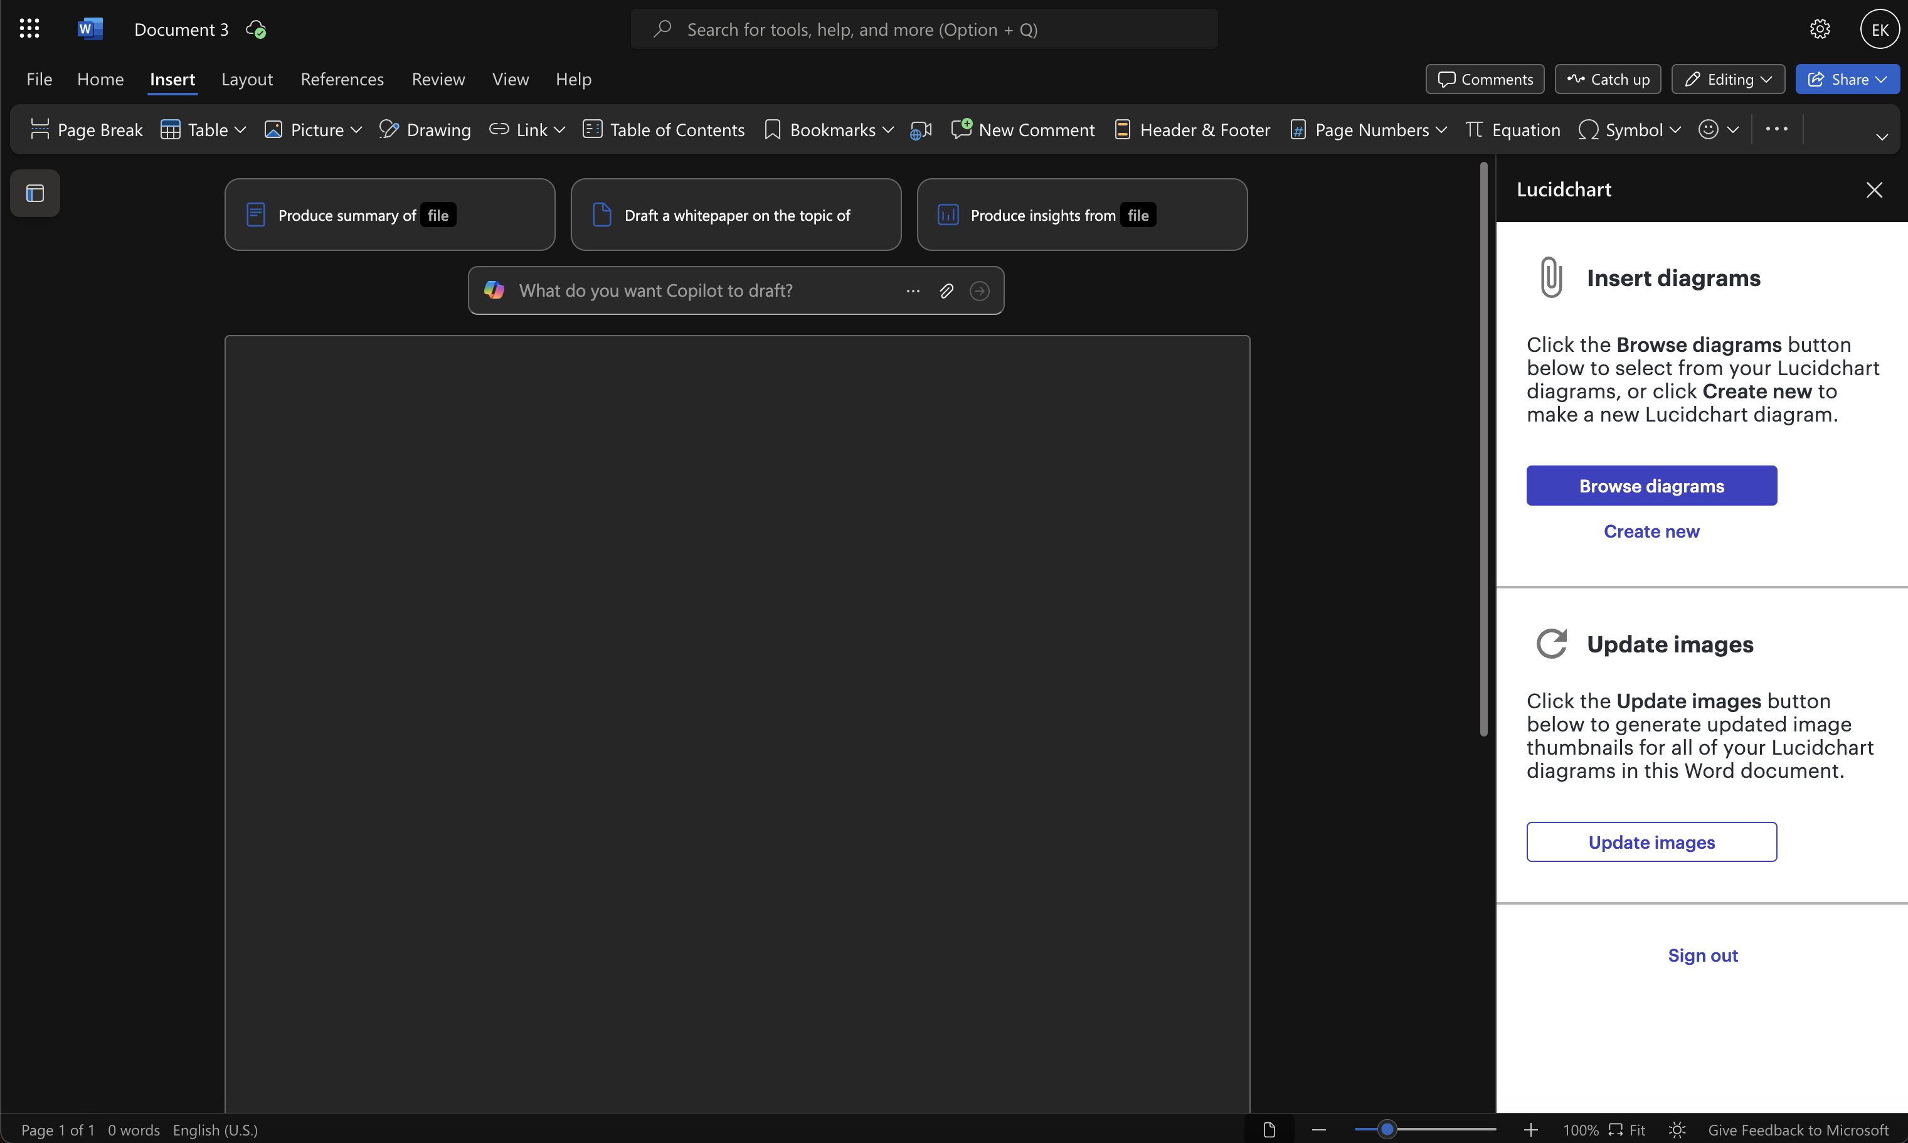Switch to the References tab
Image resolution: width=1908 pixels, height=1143 pixels.
point(342,79)
